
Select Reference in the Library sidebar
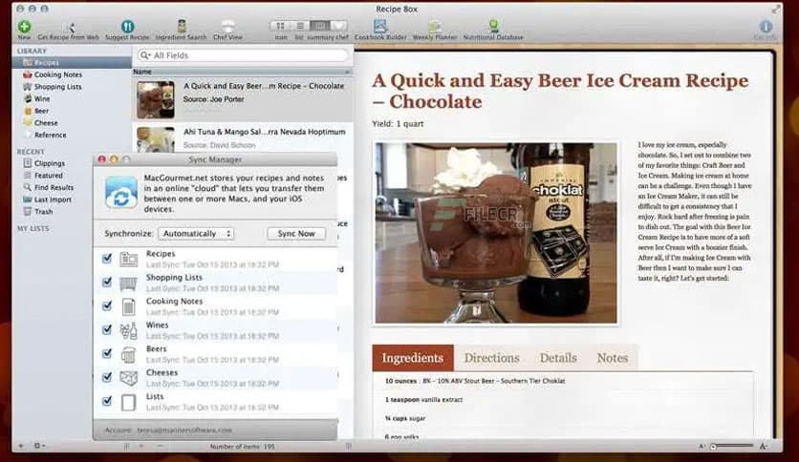[x=50, y=135]
